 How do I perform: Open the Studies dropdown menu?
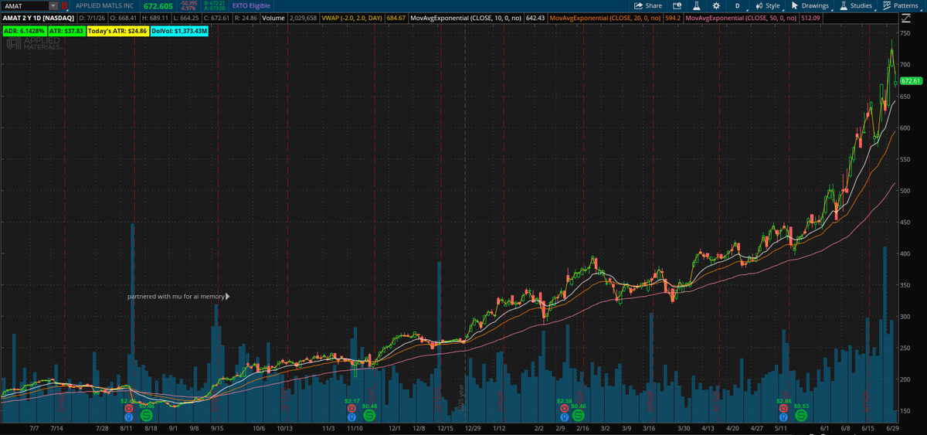coord(856,5)
